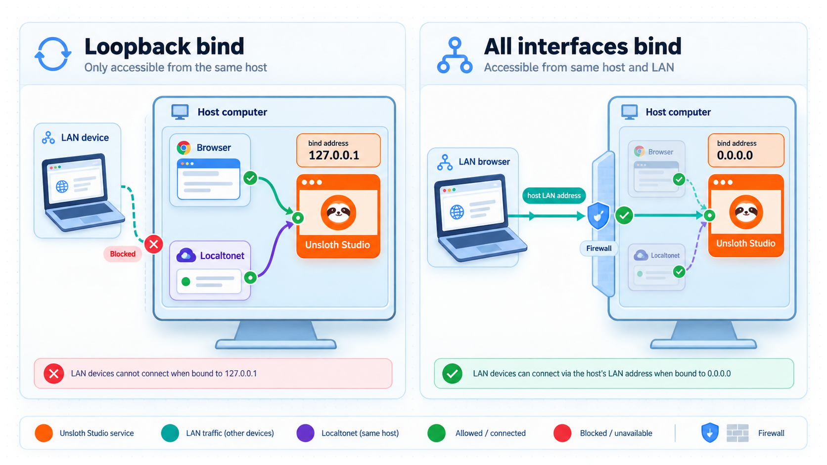Viewport: 827px width, 465px height.
Task: Click the bind address 127.0.0.1 box
Action: click(x=338, y=150)
